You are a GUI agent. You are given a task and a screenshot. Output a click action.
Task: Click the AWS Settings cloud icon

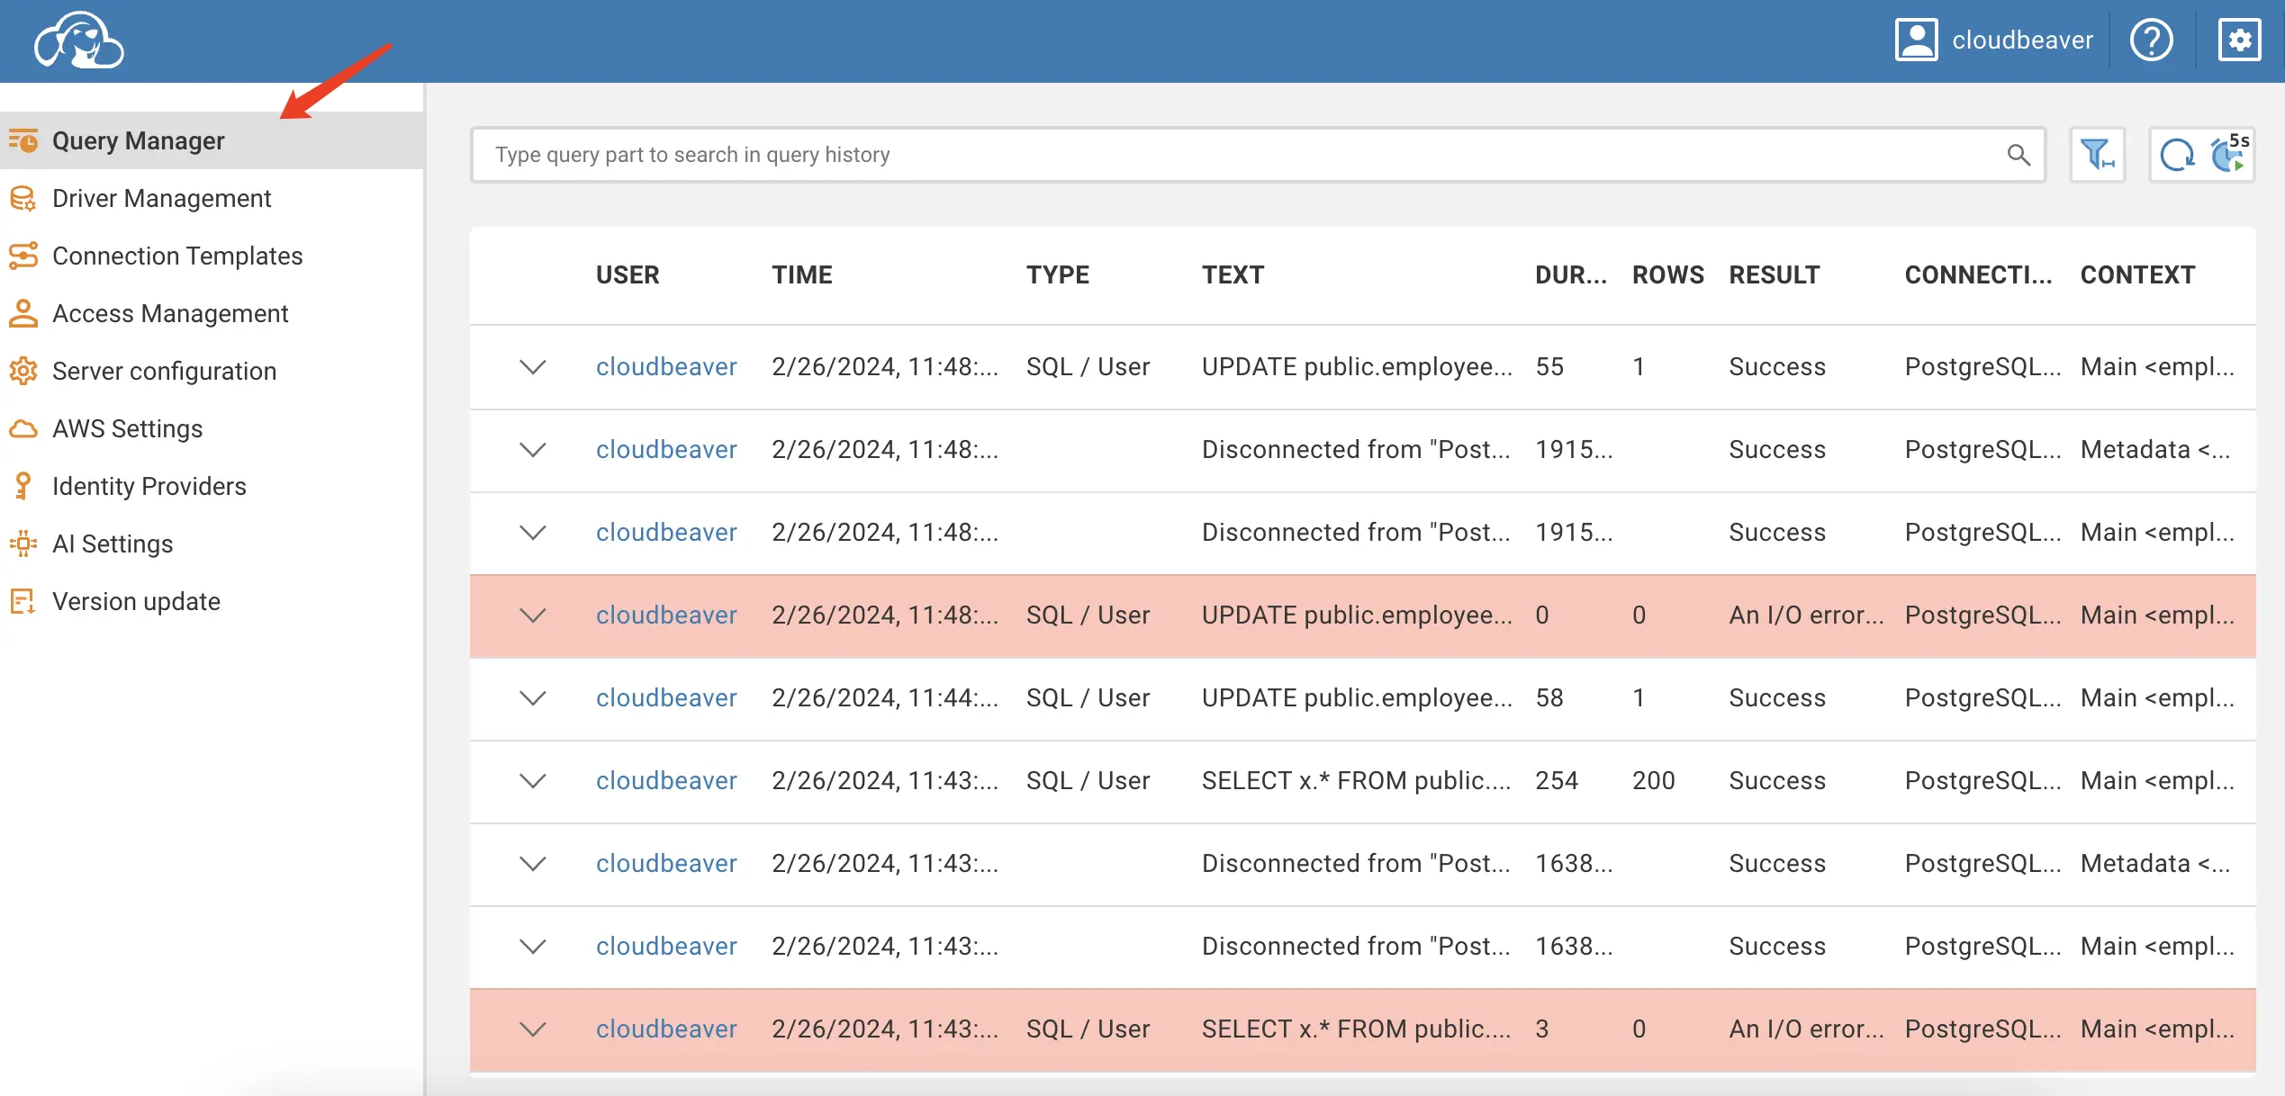click(x=23, y=428)
